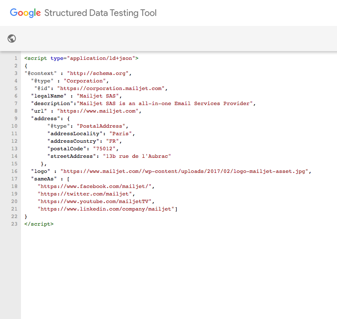This screenshot has width=337, height=319.
Task: Click the "postalCode" key on line 13
Action: pyautogui.click(x=67, y=149)
